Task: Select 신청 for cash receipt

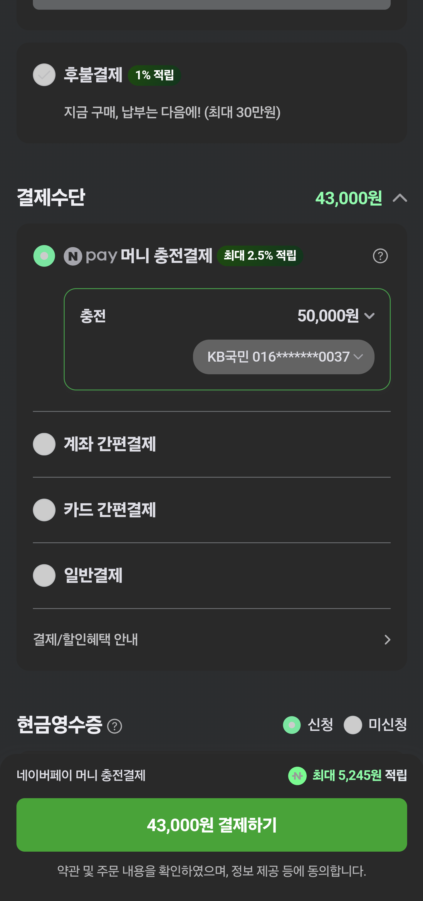Action: (x=292, y=725)
